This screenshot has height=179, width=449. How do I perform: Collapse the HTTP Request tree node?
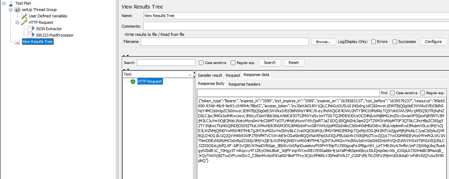point(17,22)
